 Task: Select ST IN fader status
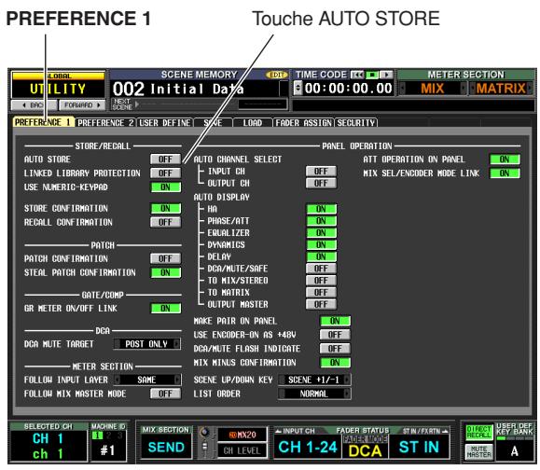pyautogui.click(x=419, y=447)
